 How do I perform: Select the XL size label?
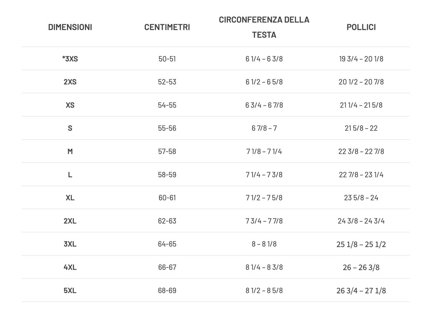[70, 198]
